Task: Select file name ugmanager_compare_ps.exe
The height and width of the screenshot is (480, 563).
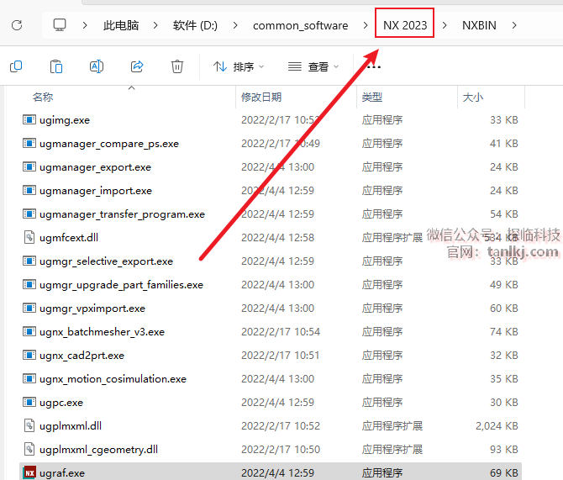Action: (x=109, y=144)
